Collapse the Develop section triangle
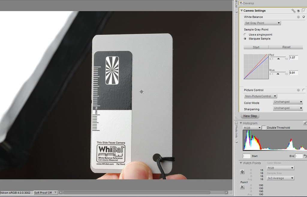The image size is (307, 197). point(241,3)
